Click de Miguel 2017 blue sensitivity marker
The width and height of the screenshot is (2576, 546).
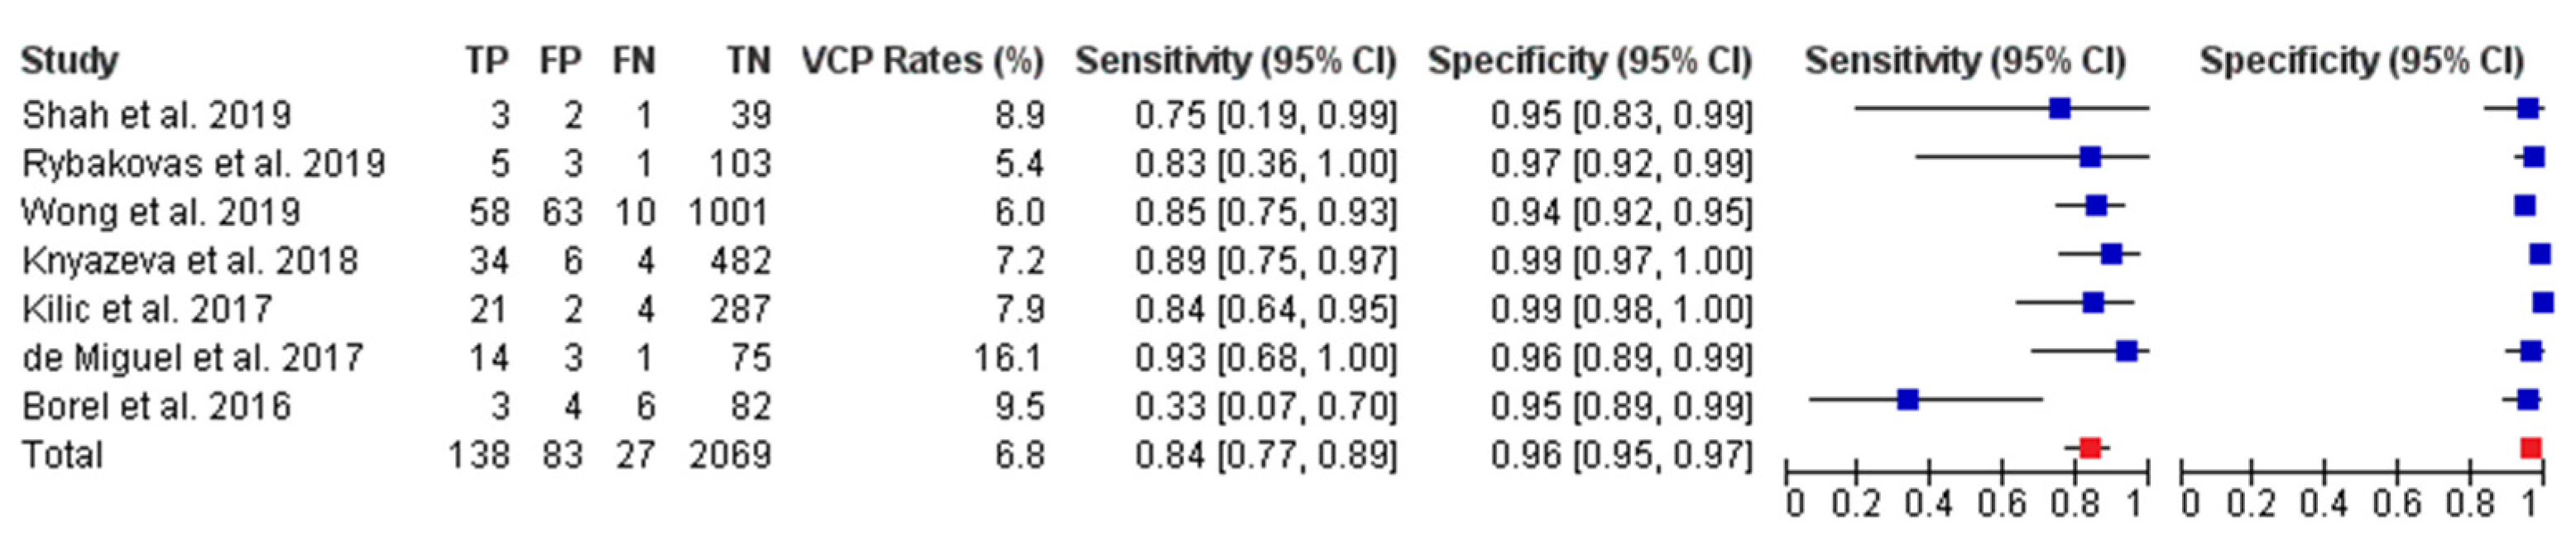click(x=2126, y=351)
